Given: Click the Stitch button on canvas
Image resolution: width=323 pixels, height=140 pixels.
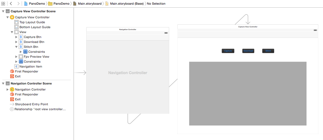Looking at the screenshot, I should 268,51.
